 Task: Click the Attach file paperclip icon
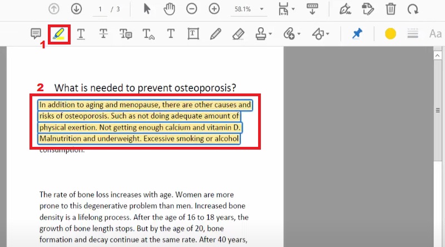pyautogui.click(x=289, y=34)
